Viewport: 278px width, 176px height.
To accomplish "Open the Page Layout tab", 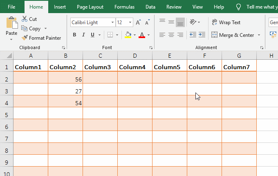I will pos(90,7).
